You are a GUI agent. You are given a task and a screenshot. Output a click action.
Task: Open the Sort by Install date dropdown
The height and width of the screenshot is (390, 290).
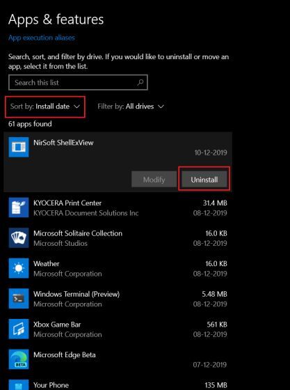point(45,107)
